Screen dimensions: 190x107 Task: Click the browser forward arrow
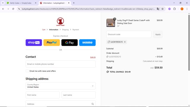8,9
